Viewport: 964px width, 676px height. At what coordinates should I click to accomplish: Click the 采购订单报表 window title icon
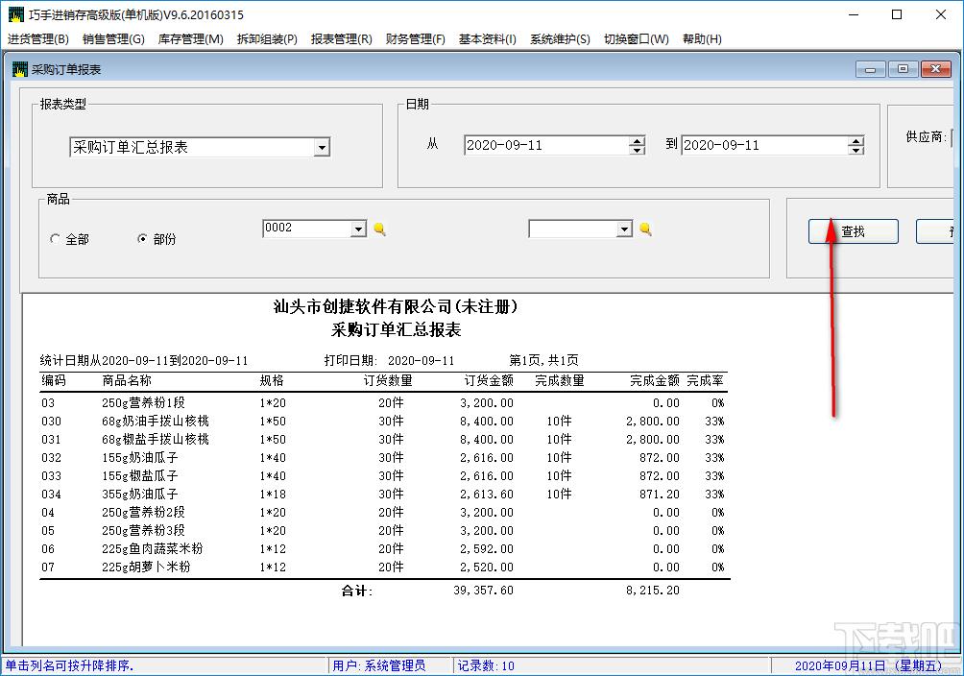(x=19, y=69)
